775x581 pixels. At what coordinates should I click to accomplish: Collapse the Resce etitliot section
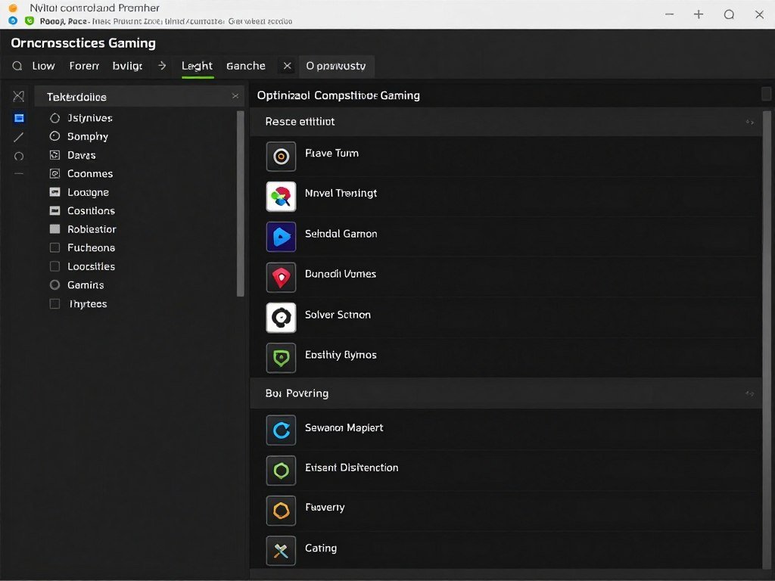coord(749,121)
